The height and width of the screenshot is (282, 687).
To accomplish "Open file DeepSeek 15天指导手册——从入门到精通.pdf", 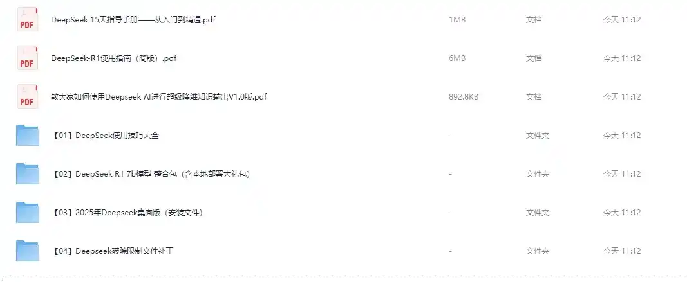I will point(133,20).
